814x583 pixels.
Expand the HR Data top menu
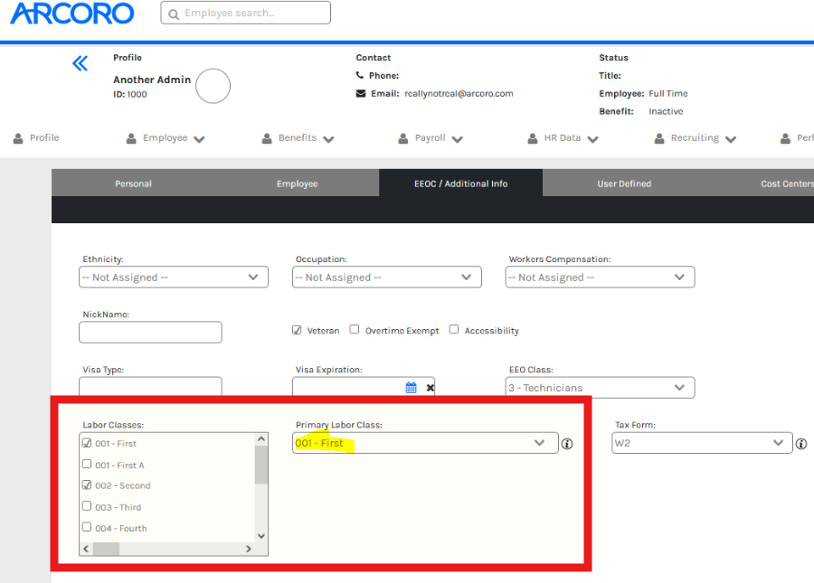592,139
